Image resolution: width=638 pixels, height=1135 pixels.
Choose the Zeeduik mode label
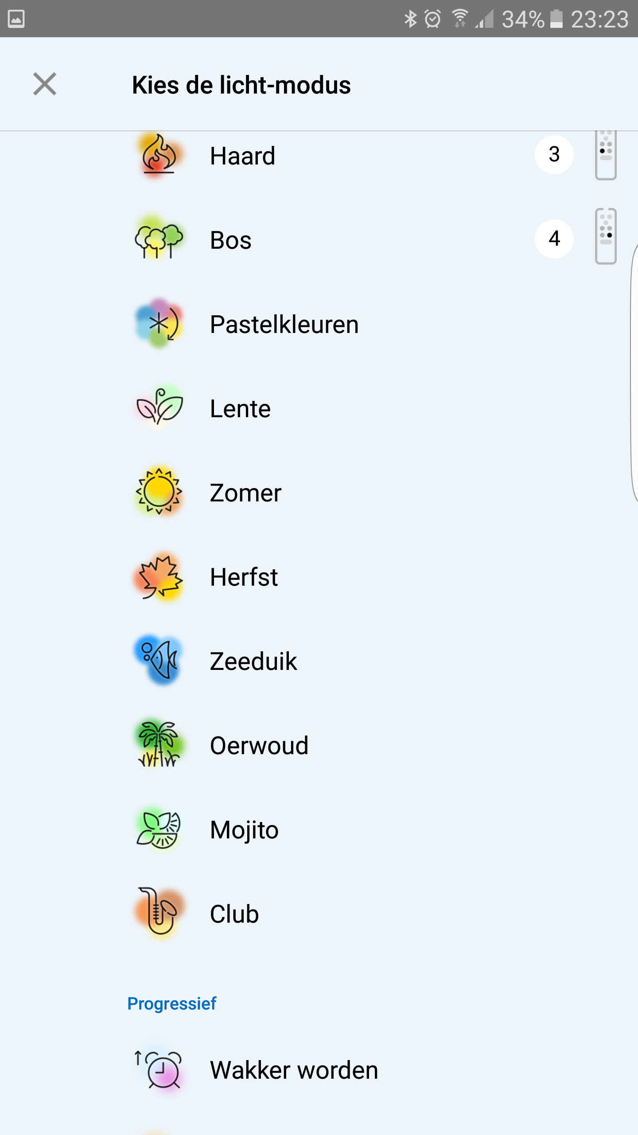pos(253,661)
